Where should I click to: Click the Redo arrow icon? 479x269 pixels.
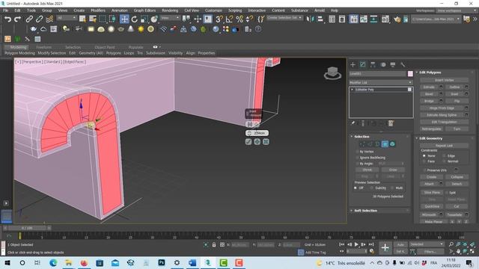[x=18, y=19]
